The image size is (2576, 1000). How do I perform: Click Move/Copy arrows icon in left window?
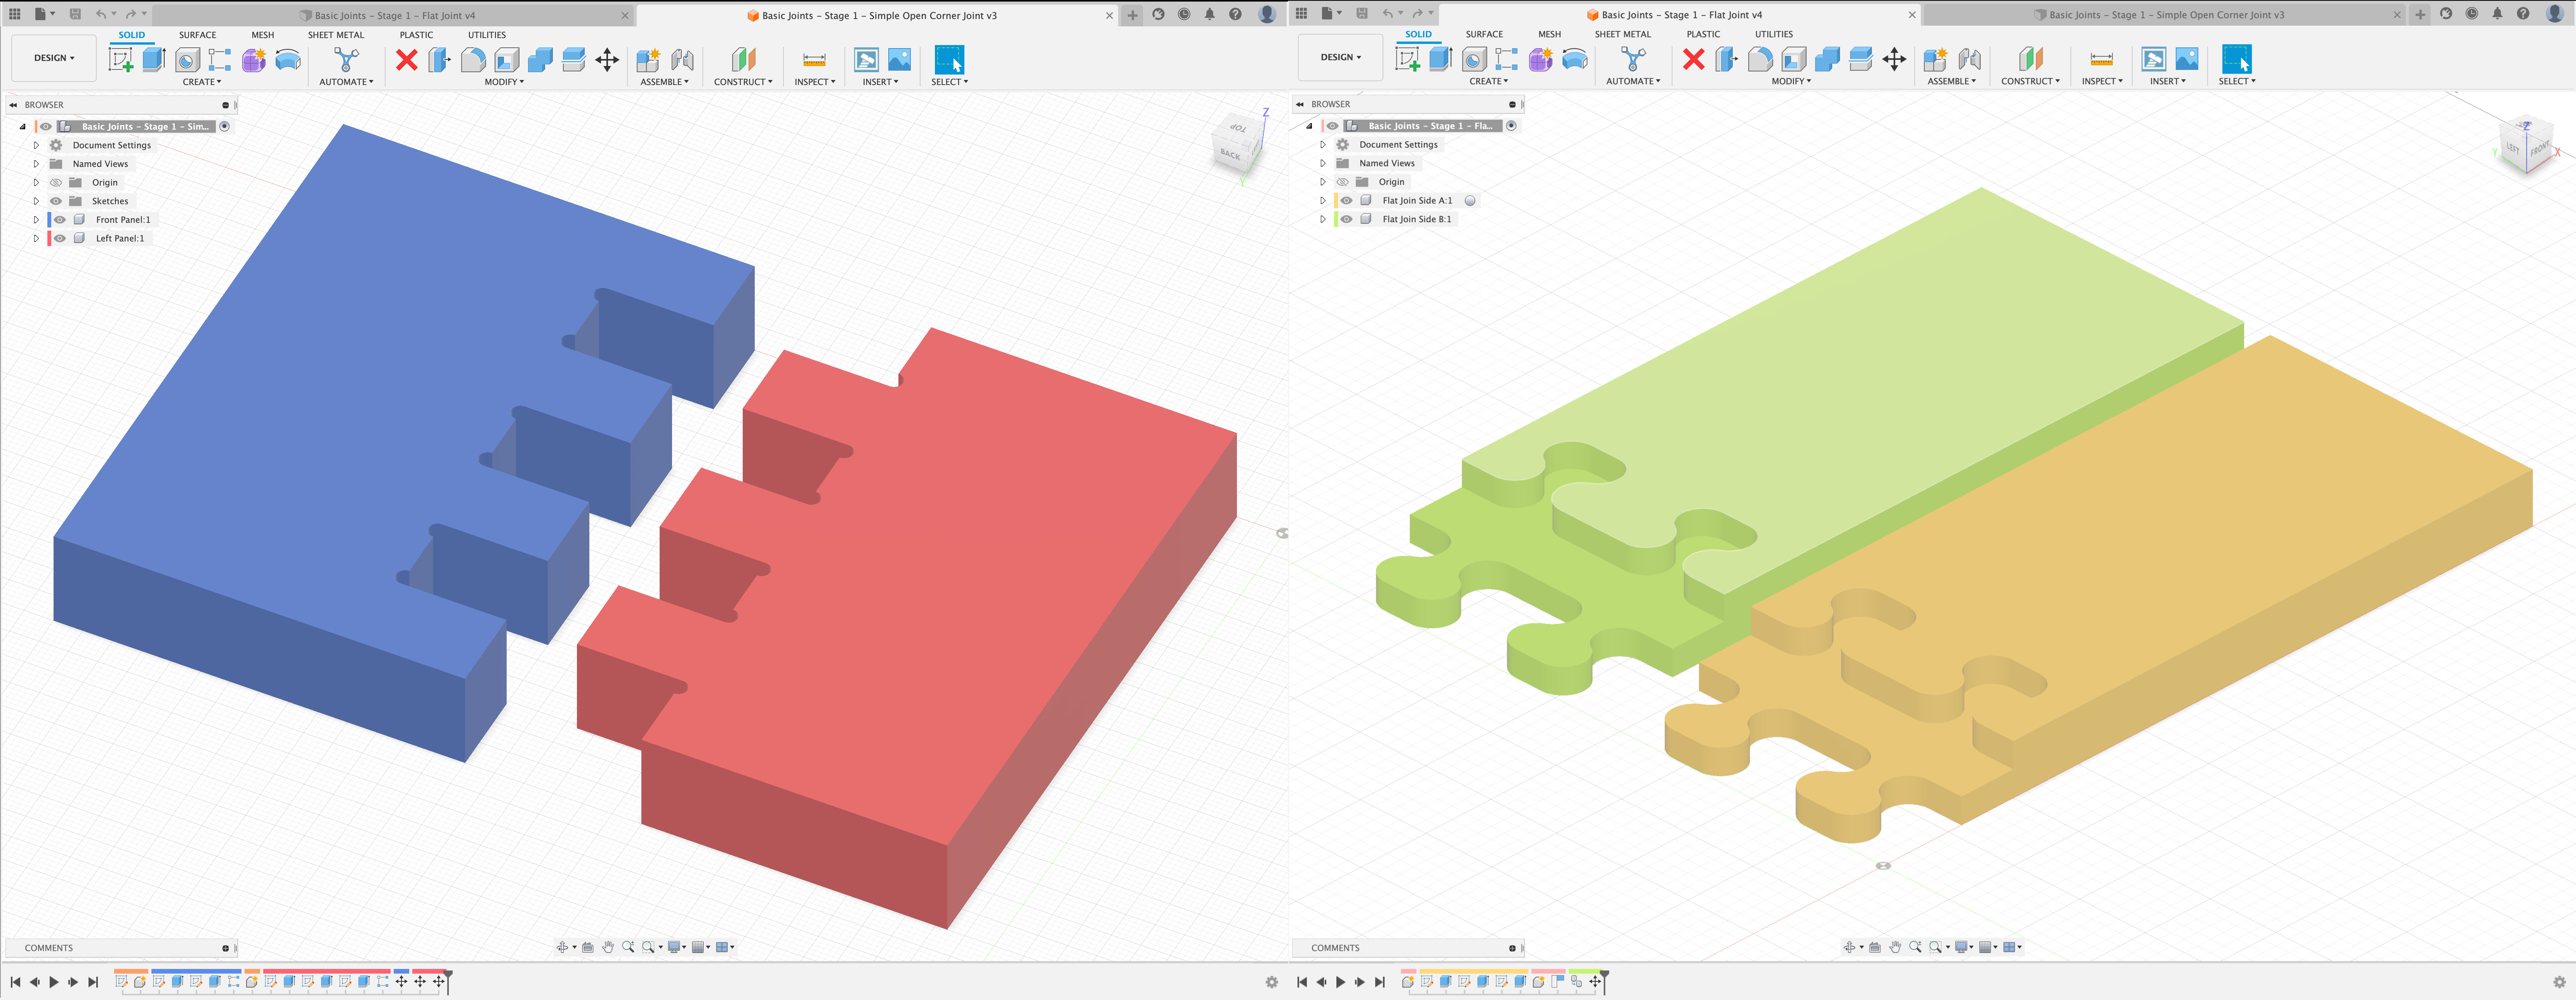[x=607, y=60]
